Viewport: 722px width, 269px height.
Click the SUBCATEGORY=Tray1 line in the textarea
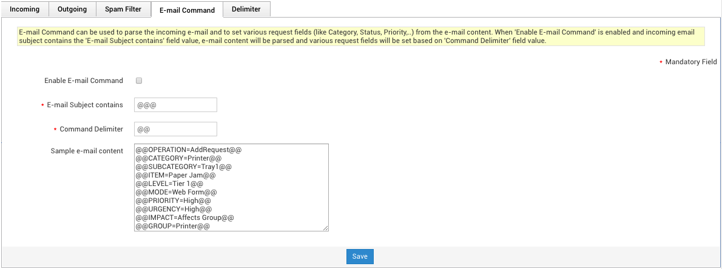point(184,166)
